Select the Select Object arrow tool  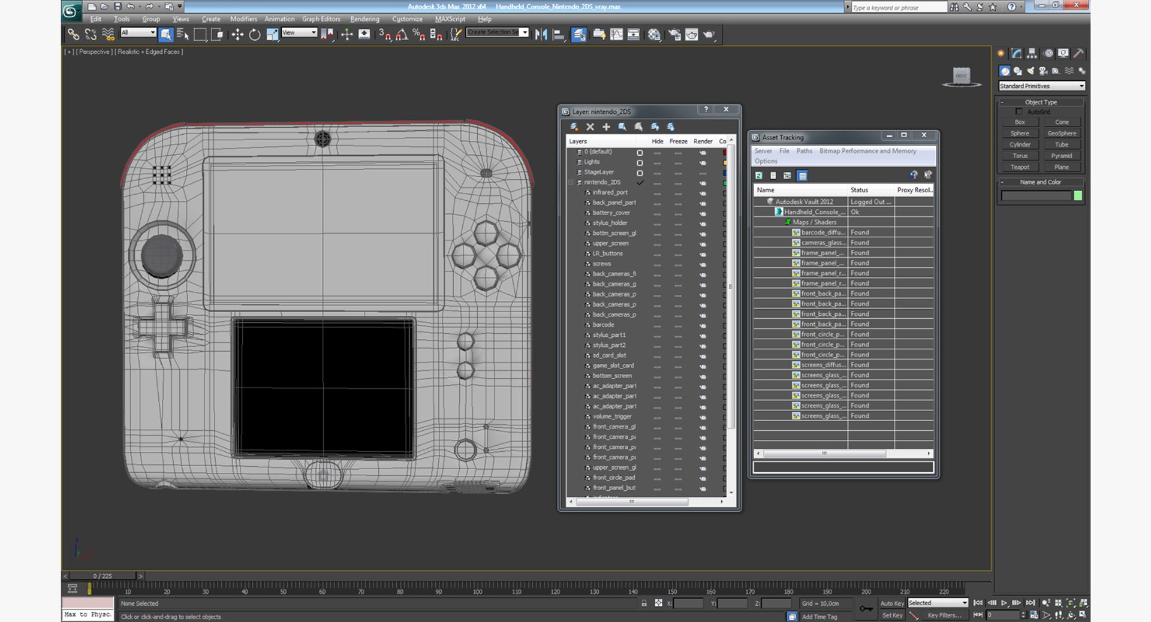166,35
